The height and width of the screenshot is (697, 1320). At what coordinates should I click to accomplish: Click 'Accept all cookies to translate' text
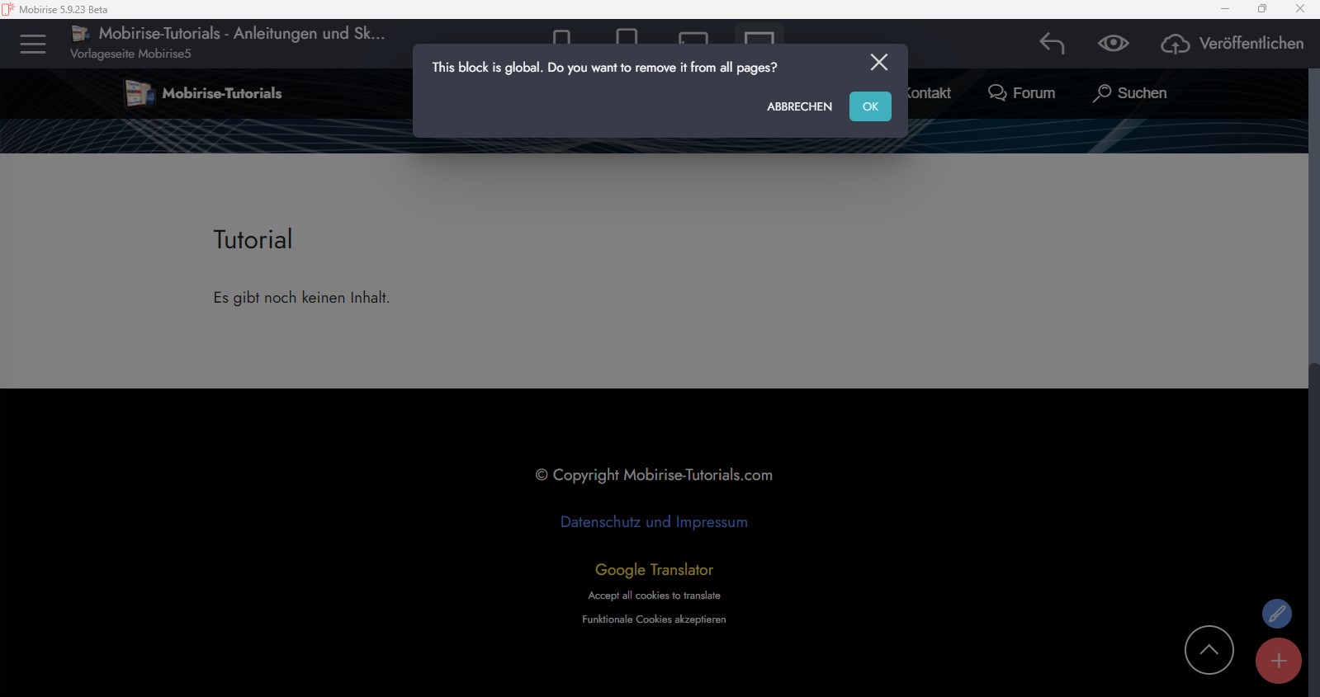point(654,596)
